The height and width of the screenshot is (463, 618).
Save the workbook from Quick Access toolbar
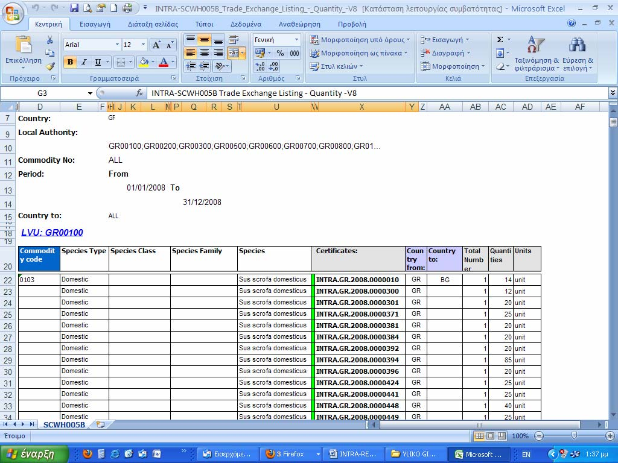(x=74, y=8)
